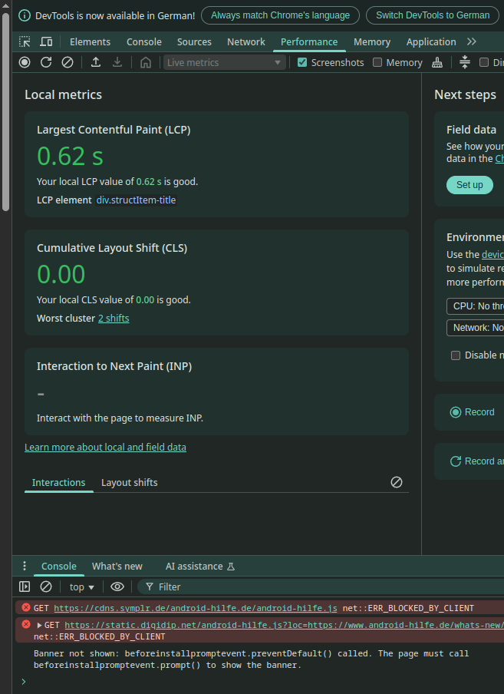Open Learn more about local and field data
Screen dimensions: 504x694
tap(105, 447)
